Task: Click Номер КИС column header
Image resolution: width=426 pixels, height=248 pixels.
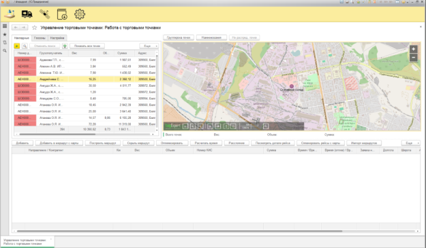Action: pos(228,150)
